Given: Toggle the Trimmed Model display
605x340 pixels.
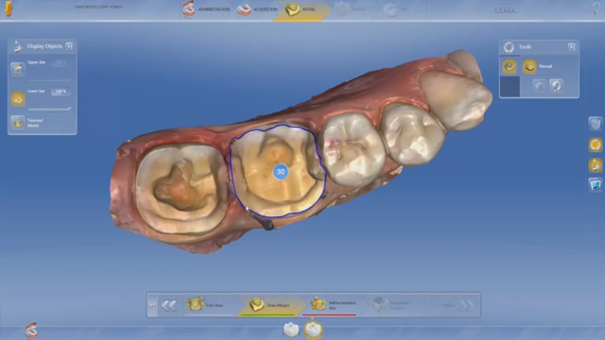Looking at the screenshot, I should (18, 123).
